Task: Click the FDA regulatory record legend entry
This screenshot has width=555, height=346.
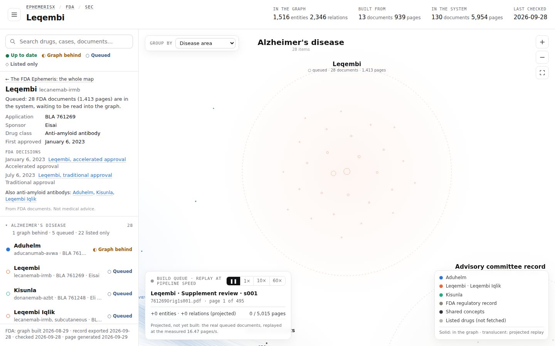Action: tap(468, 303)
